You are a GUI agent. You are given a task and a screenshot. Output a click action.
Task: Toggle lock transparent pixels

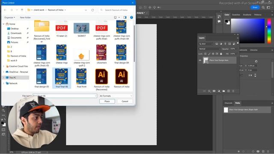(x=205, y=54)
